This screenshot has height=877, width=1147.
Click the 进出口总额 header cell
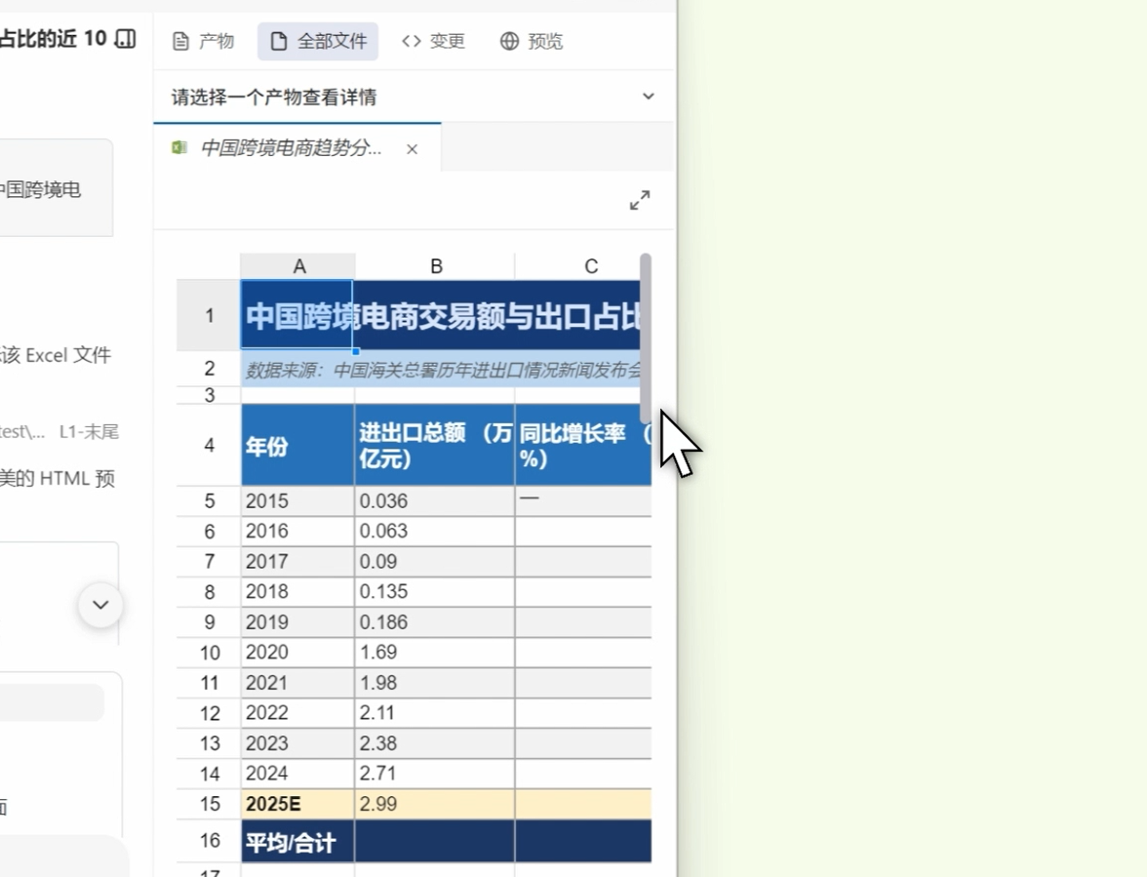[434, 446]
